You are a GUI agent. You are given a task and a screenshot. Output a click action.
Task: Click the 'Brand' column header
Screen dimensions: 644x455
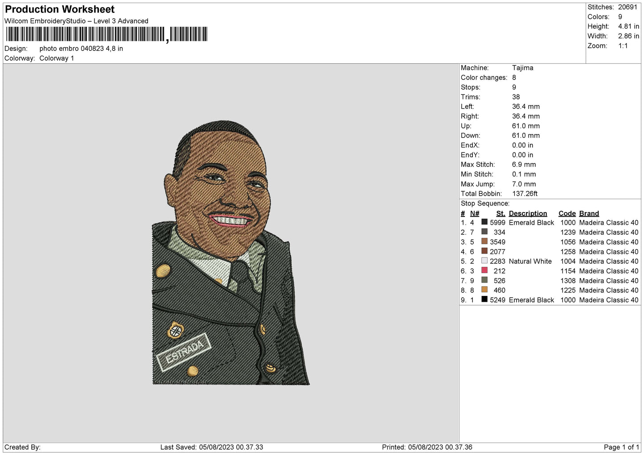[589, 213]
